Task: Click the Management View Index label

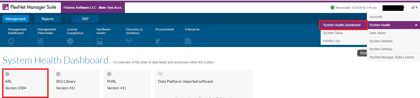Action: click(x=47, y=31)
